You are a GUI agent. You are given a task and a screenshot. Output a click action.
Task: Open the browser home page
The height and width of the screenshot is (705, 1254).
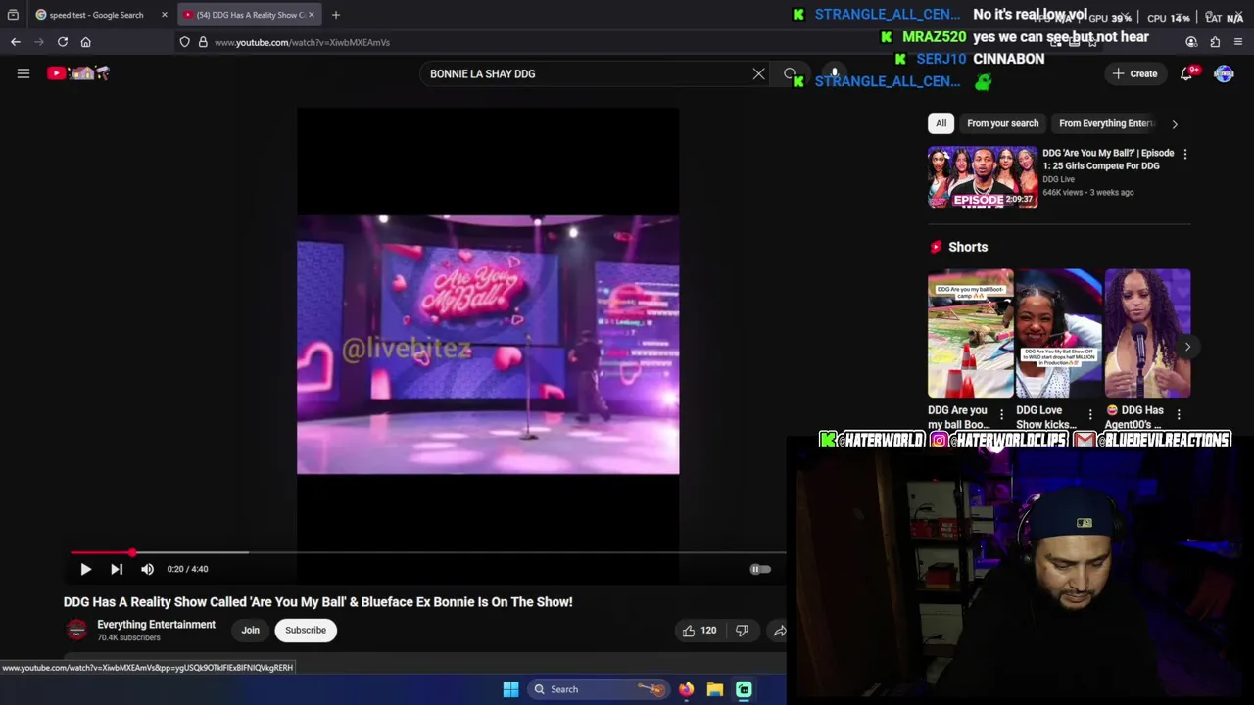pyautogui.click(x=86, y=42)
